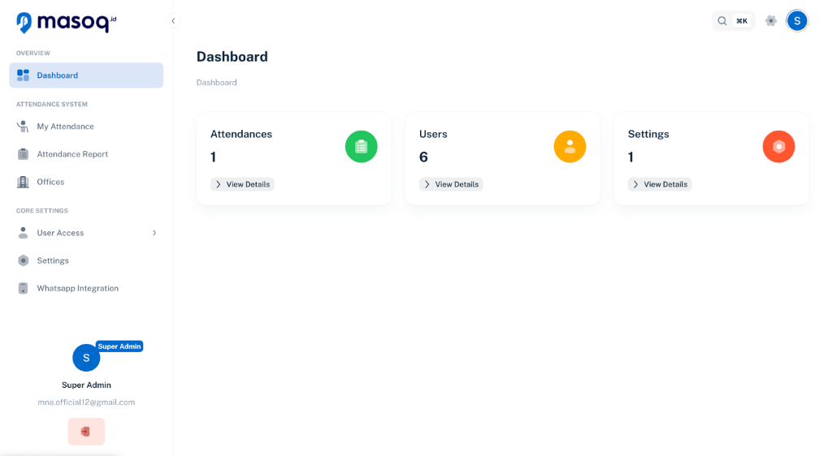The width and height of the screenshot is (832, 456).
Task: Open the Offices page
Action: coord(86,182)
